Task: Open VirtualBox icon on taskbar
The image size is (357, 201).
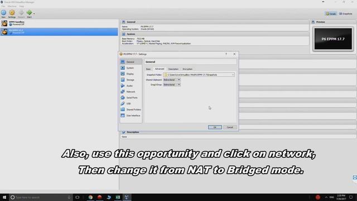Action: [x=127, y=197]
